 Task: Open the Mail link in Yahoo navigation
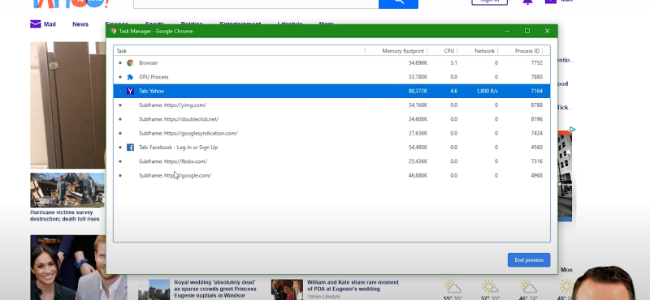[50, 24]
